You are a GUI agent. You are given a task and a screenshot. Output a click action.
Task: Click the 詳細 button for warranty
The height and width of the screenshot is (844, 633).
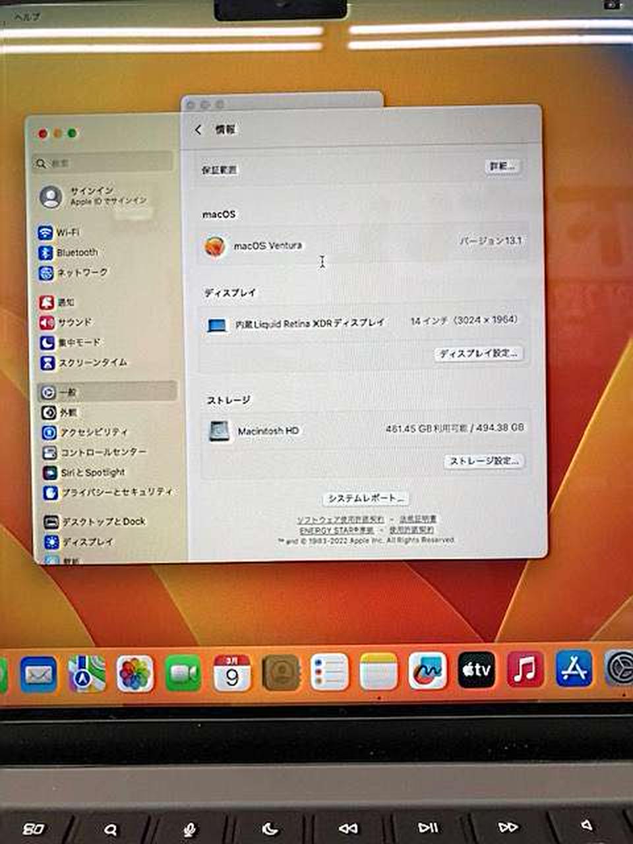click(x=502, y=166)
